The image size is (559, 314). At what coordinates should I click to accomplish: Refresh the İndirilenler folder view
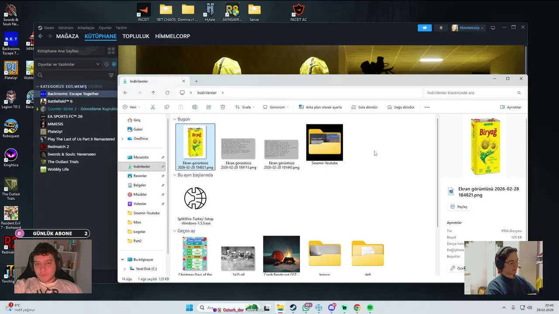[167, 92]
